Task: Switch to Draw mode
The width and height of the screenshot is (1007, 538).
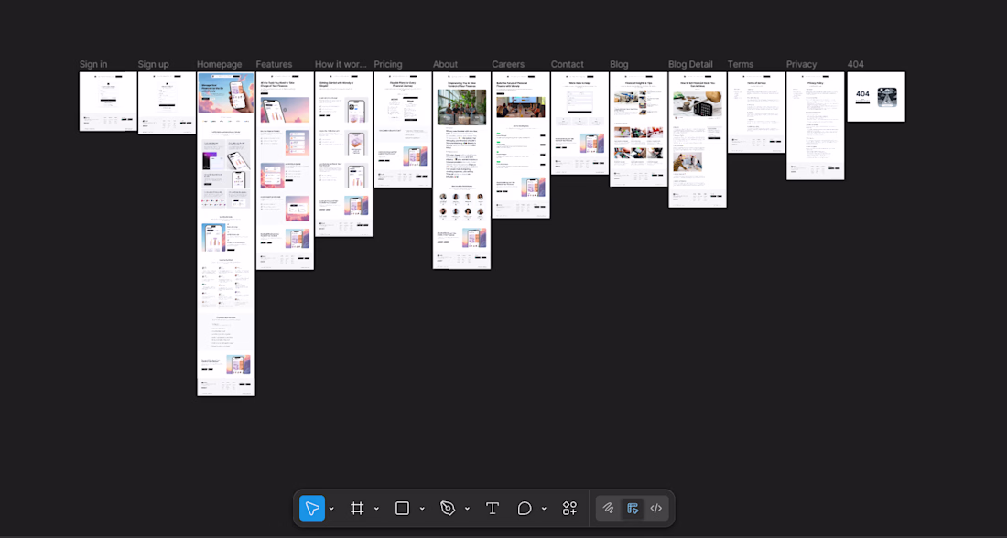Action: coord(608,509)
